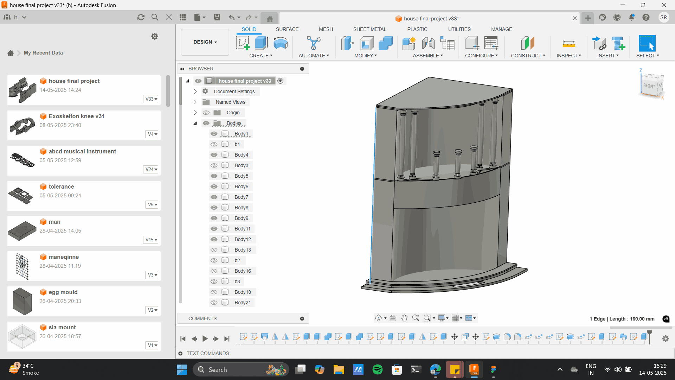
Task: Open the Job Status clock icon
Action: click(617, 17)
